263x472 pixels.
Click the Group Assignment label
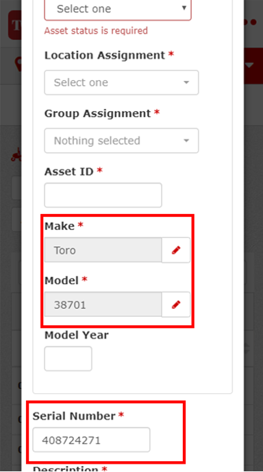98,113
